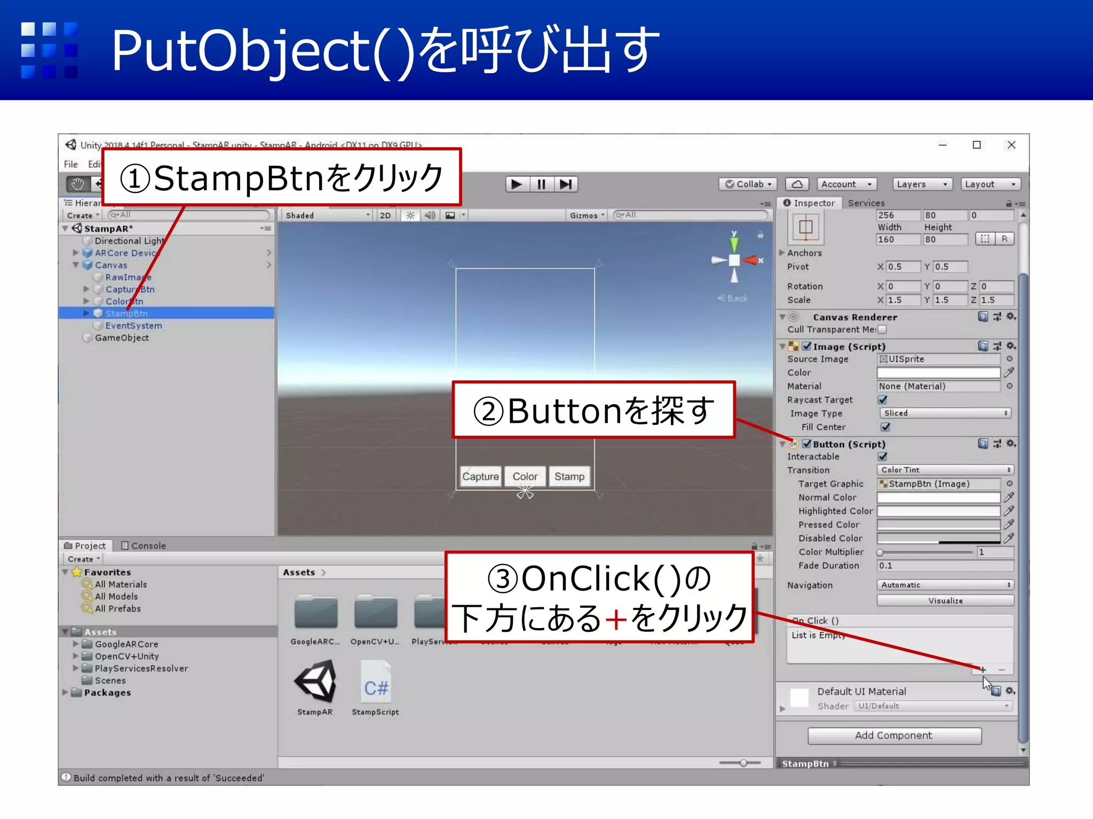The image size is (1093, 819).
Task: Click Add Component button
Action: 894,735
